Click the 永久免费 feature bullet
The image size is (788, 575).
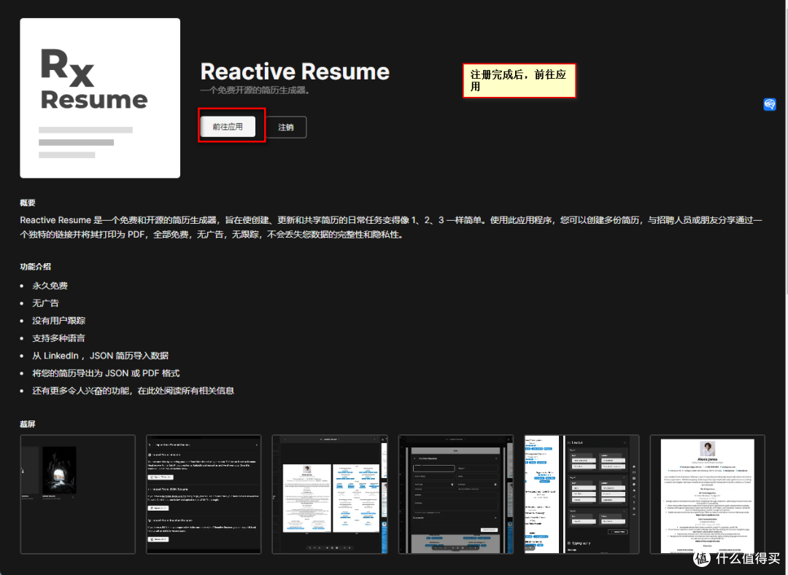49,285
